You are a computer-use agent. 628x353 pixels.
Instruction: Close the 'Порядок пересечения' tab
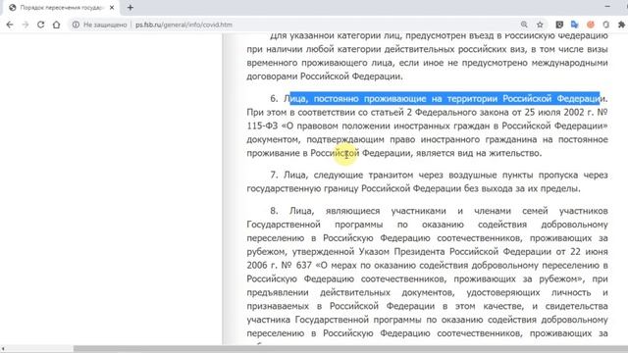pos(112,7)
